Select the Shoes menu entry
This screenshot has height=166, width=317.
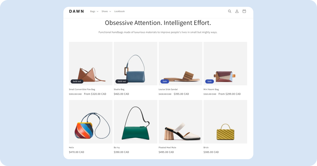tap(105, 11)
